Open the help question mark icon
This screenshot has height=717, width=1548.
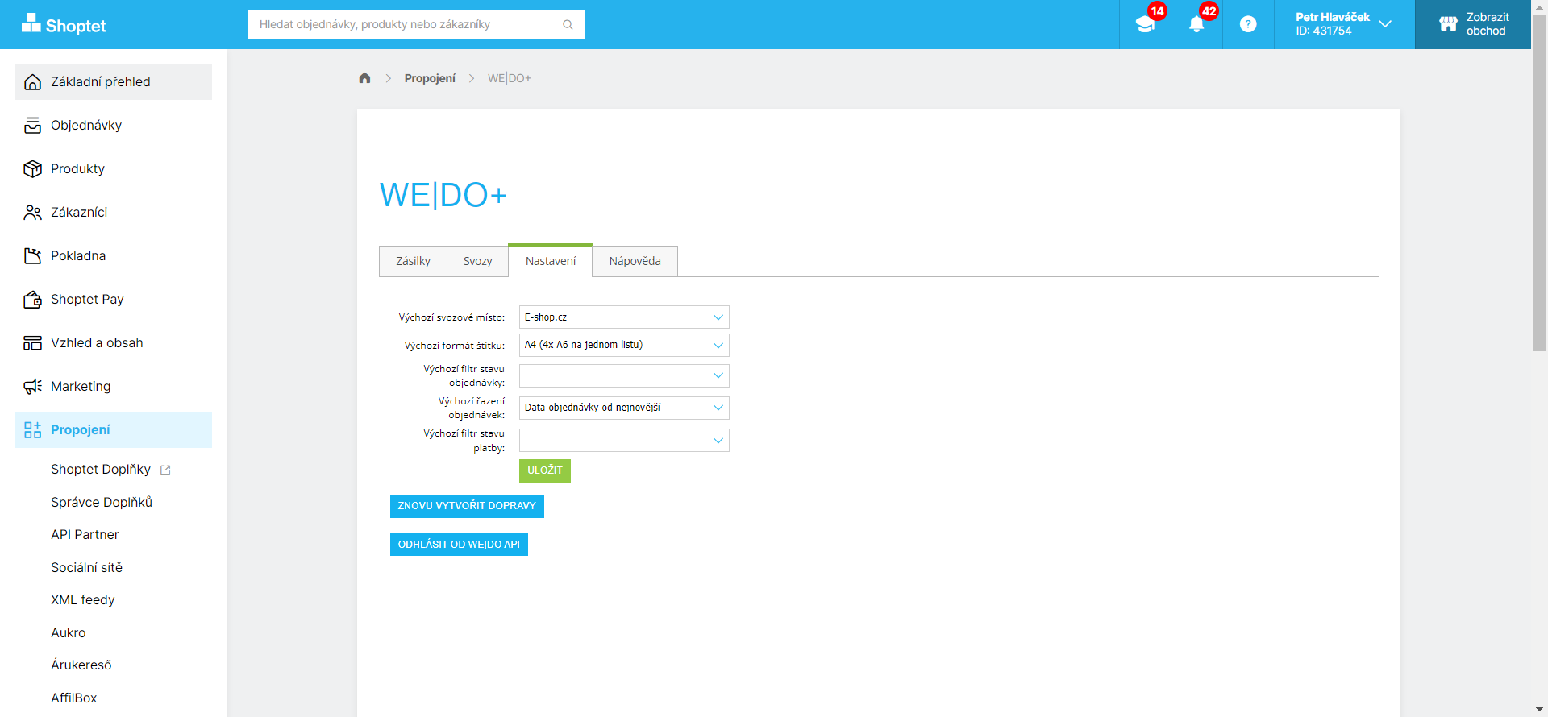tap(1248, 24)
